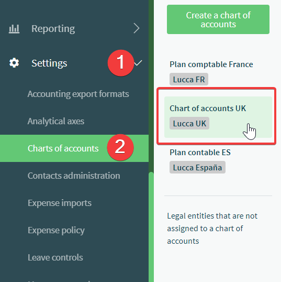Viewport: 281px width, 282px height.
Task: Click the Lucca FR entity tag
Action: pyautogui.click(x=189, y=79)
